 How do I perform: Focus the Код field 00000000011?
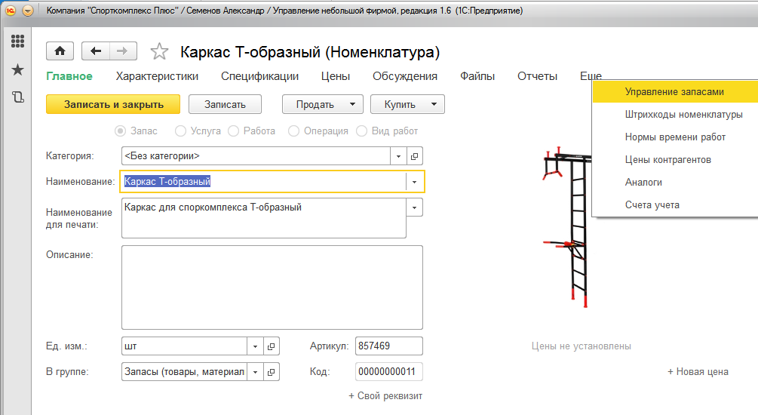tap(388, 372)
